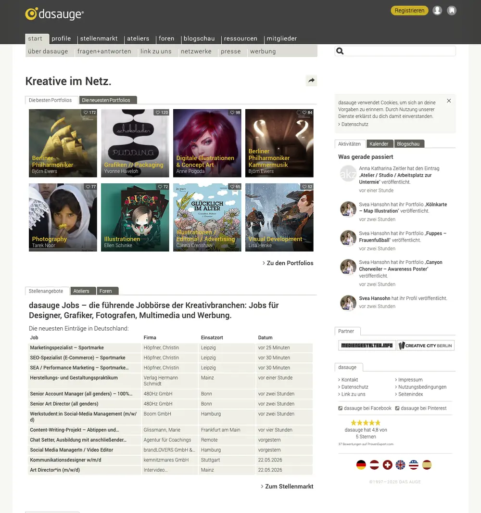481x513 pixels.
Task: Open Digitale Illustrationen by Anne Pogoda thumbnail
Action: [207, 143]
